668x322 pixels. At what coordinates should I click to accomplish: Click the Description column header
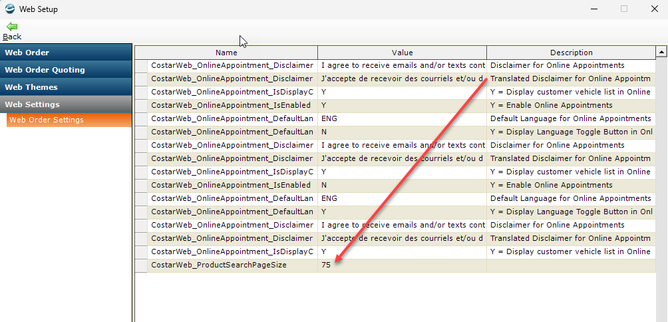[571, 53]
